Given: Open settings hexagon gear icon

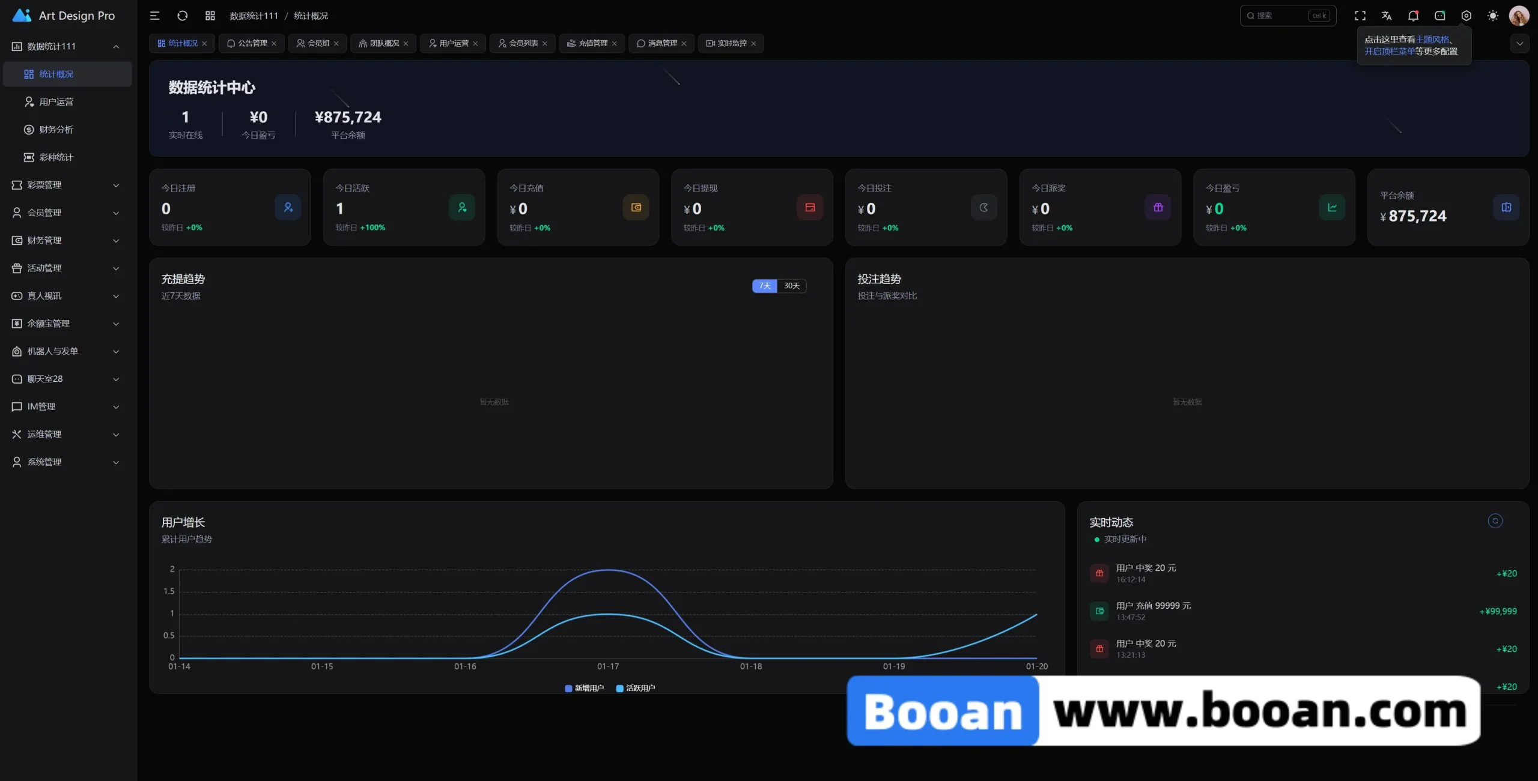Looking at the screenshot, I should (x=1466, y=16).
